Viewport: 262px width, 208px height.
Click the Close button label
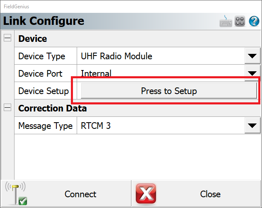[x=210, y=194]
